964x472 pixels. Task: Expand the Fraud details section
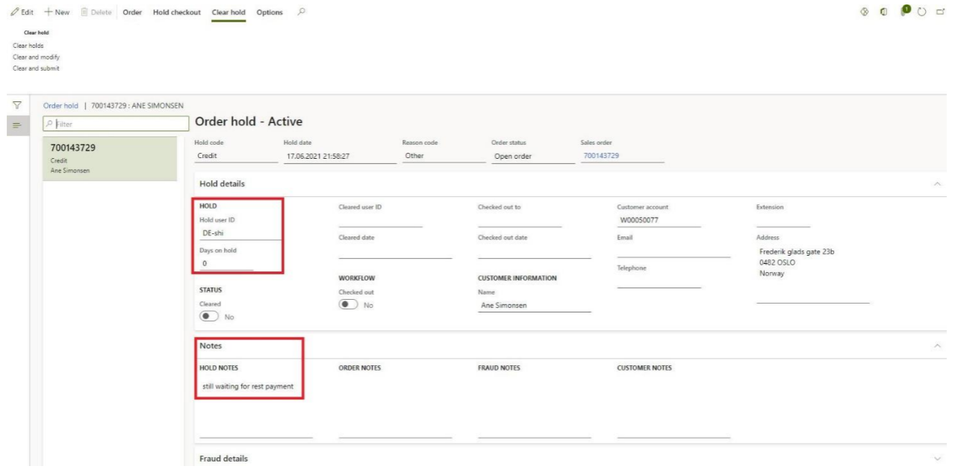click(938, 458)
